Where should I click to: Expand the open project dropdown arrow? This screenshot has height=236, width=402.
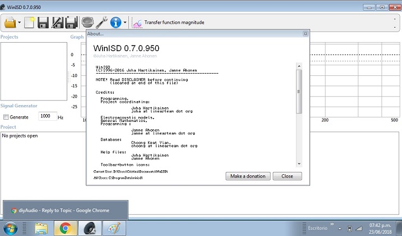(19, 22)
